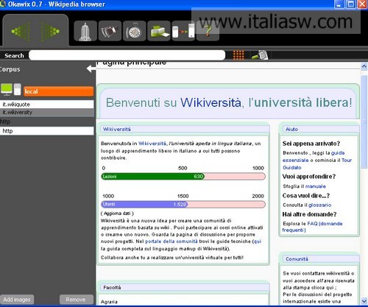Go back with the left green arrow
The image size is (368, 307).
pos(21,32)
